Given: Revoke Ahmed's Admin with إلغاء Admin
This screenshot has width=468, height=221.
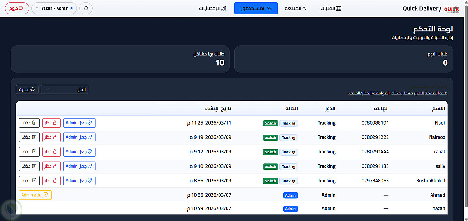Looking at the screenshot, I should (x=35, y=195).
